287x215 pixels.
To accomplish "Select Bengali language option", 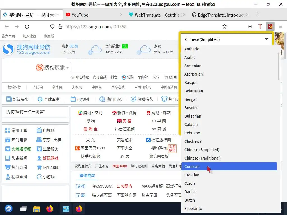I will 229,99.
